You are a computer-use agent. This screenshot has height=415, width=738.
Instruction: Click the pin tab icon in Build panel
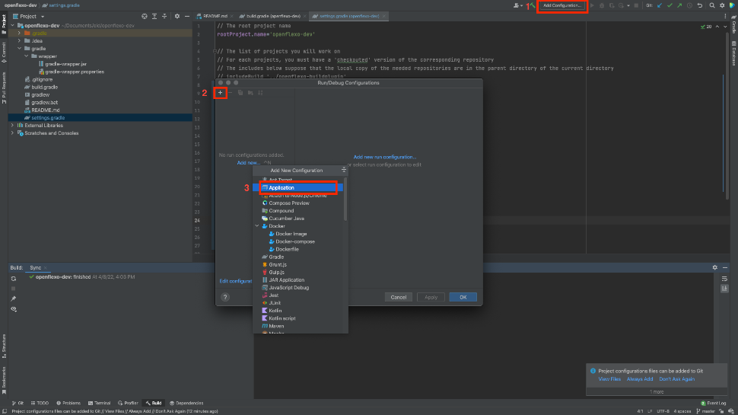tap(14, 298)
